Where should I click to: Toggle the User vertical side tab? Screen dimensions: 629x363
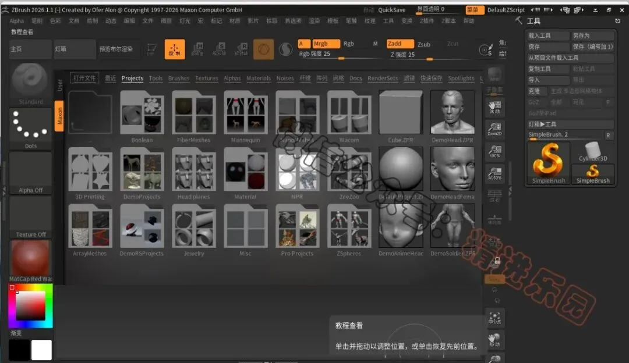pyautogui.click(x=59, y=84)
